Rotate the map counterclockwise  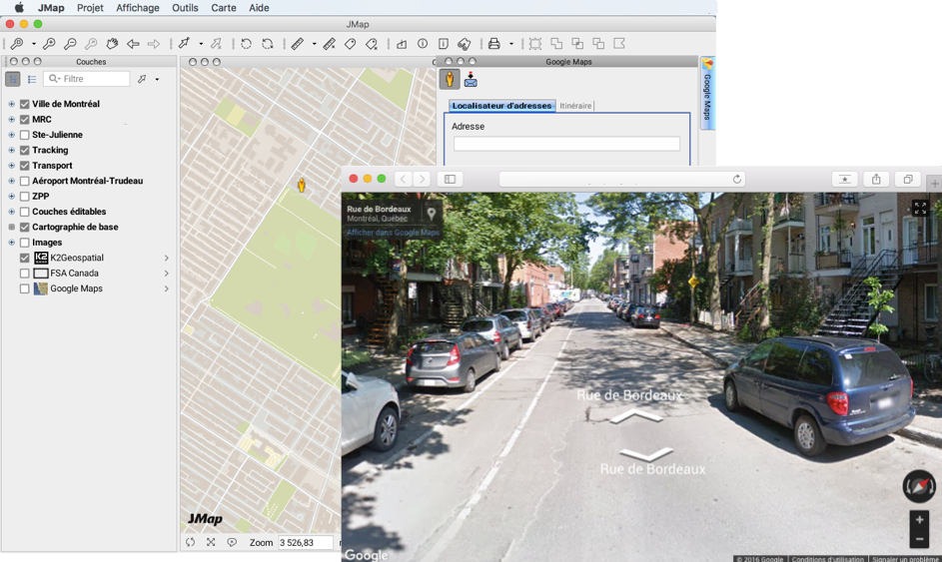click(247, 44)
